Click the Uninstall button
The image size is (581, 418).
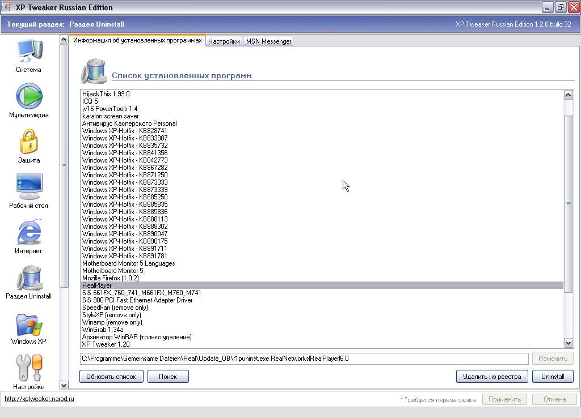[553, 377]
